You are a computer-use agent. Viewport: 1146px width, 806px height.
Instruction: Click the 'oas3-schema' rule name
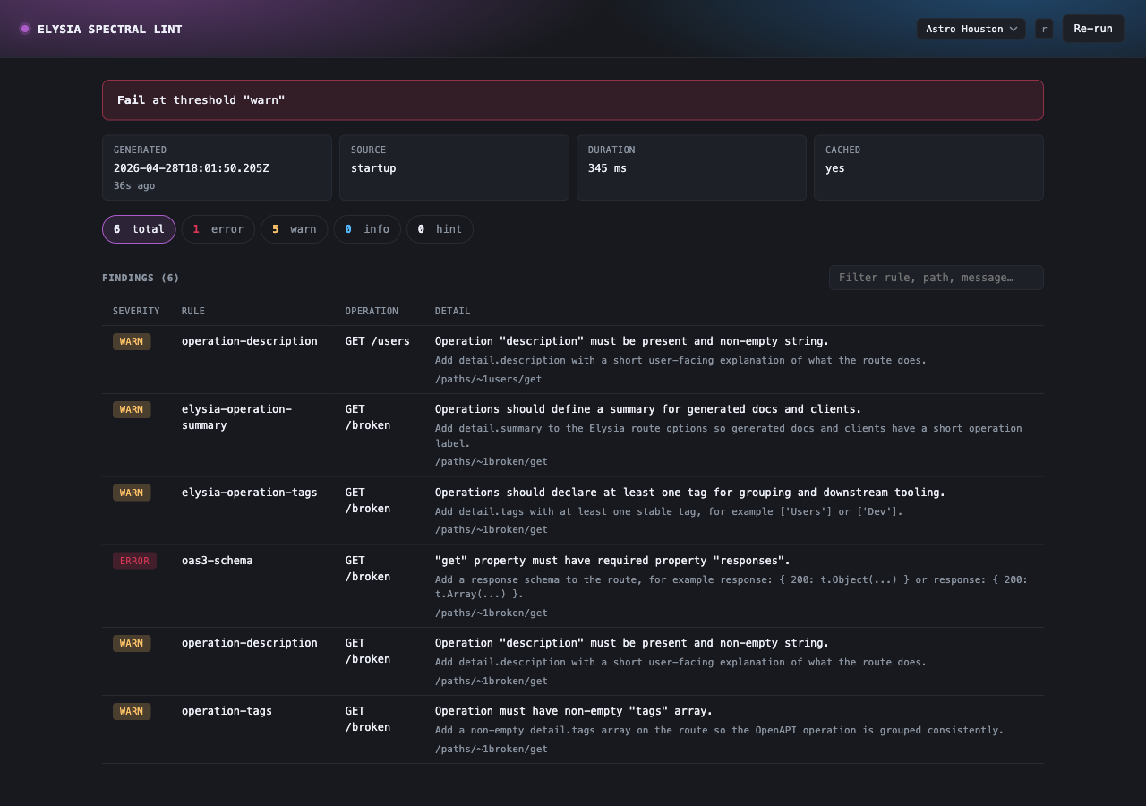pos(218,561)
